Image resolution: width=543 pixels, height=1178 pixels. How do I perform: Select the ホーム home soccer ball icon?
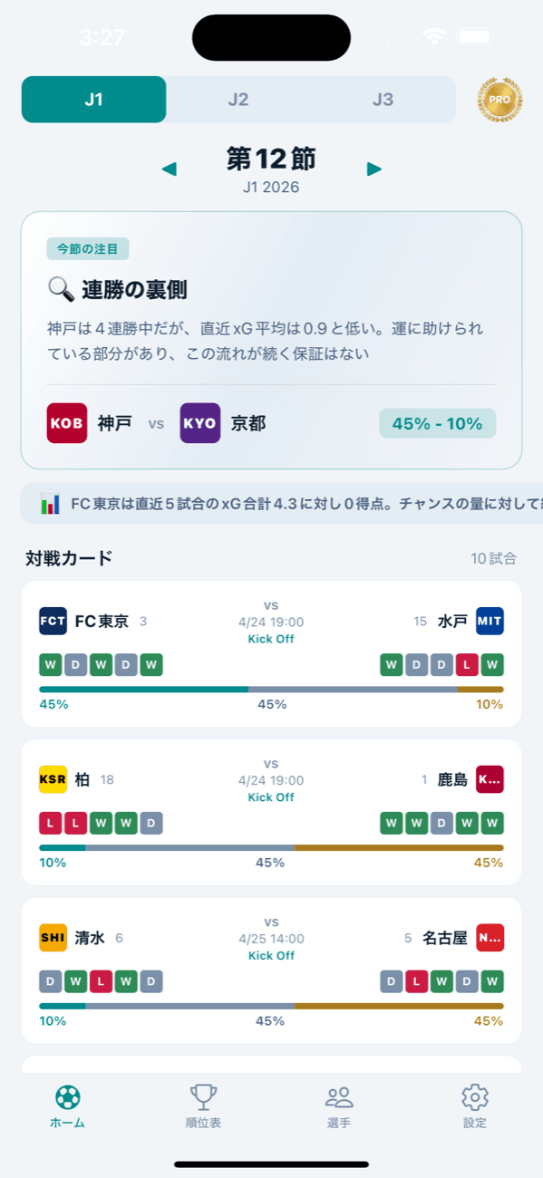click(67, 1096)
